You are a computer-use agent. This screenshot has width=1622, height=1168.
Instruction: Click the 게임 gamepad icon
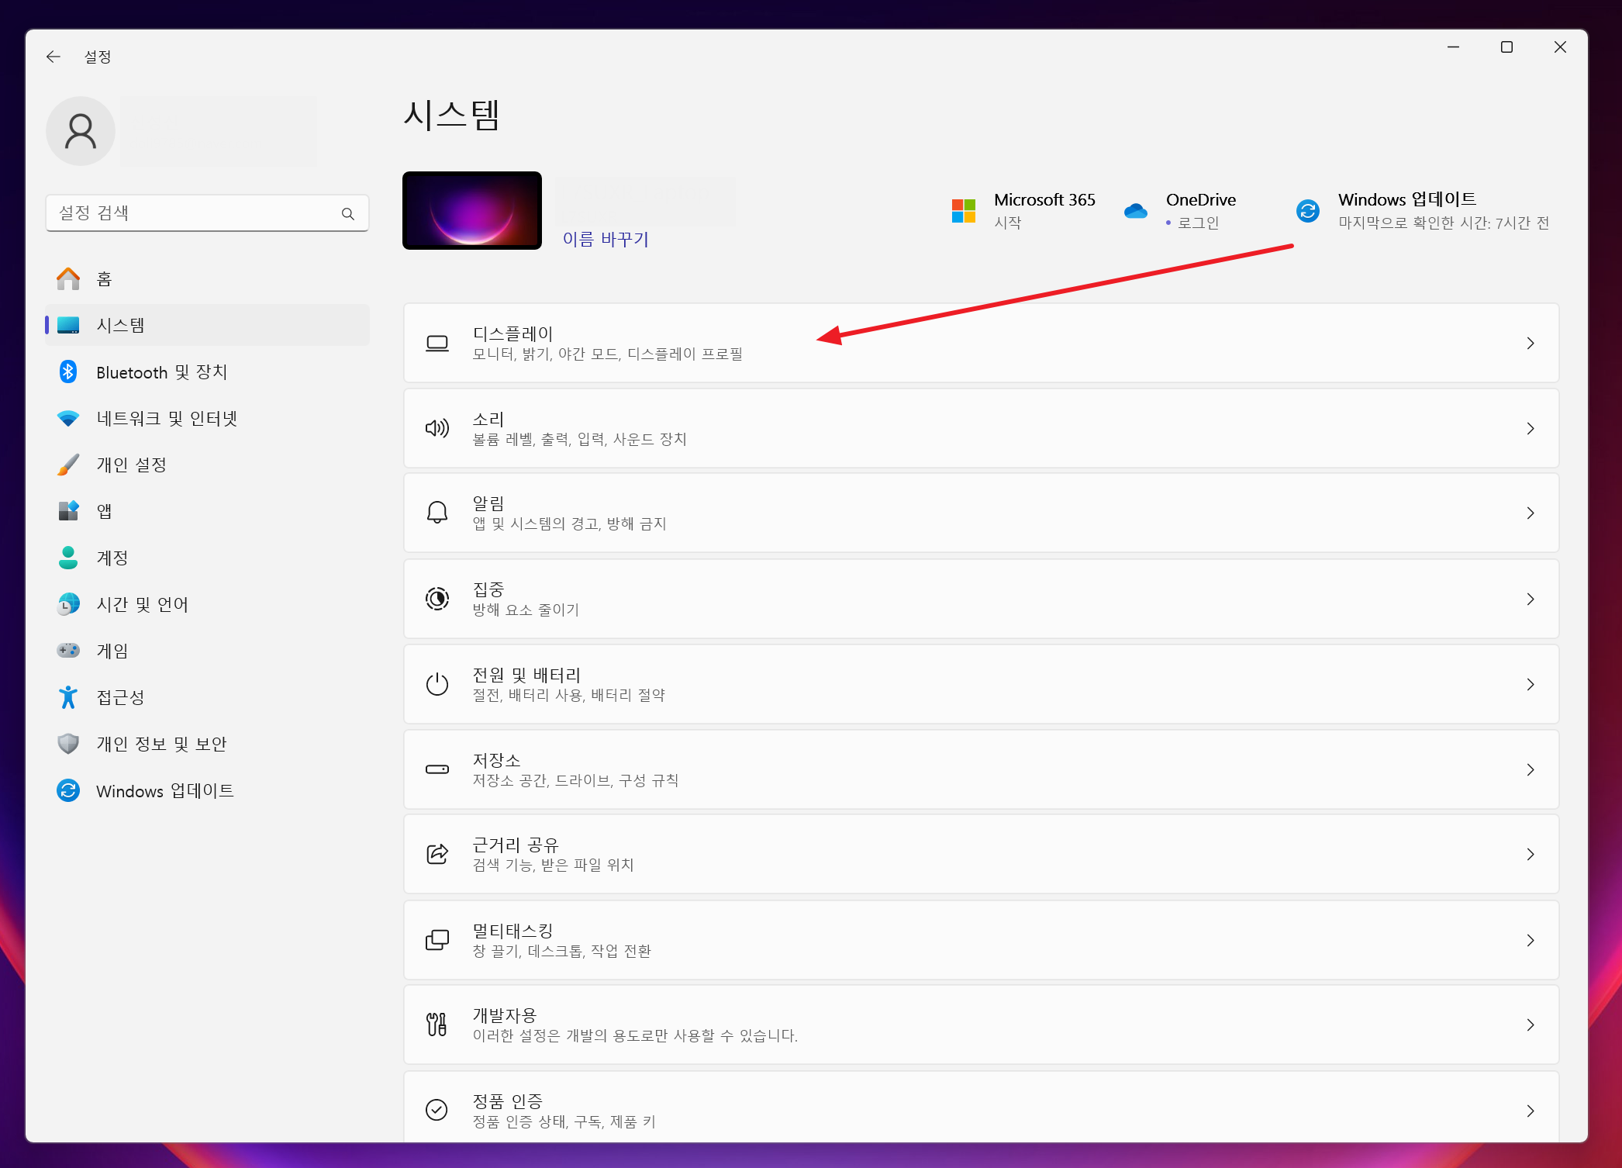pos(68,651)
